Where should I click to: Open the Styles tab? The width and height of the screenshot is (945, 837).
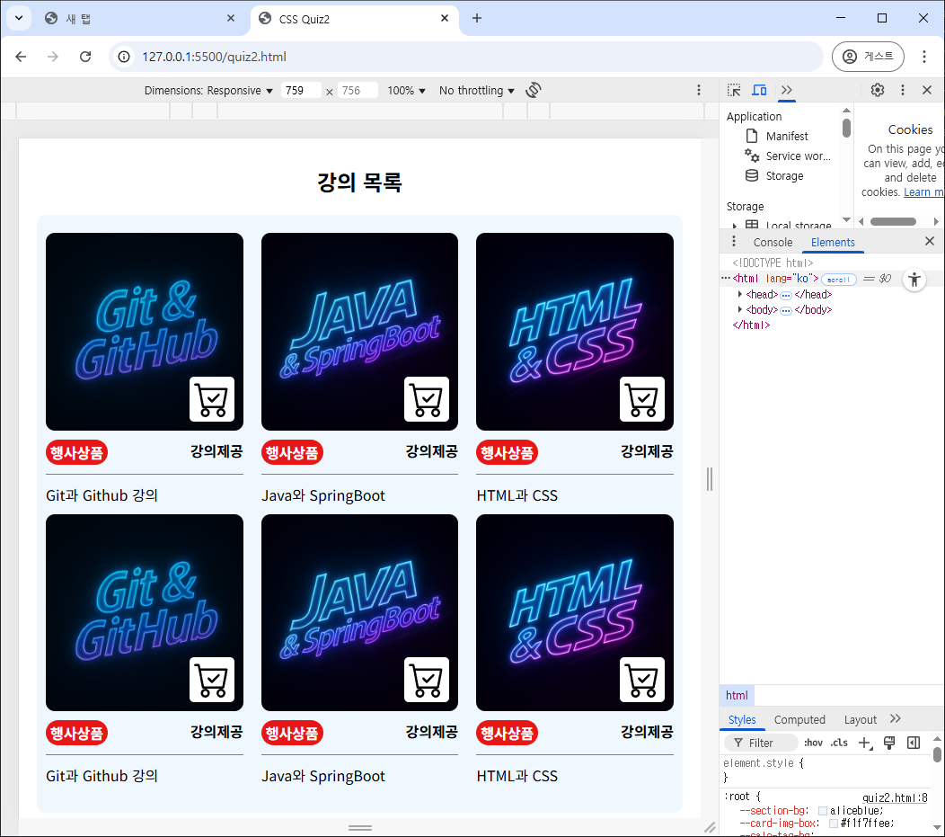(x=742, y=719)
